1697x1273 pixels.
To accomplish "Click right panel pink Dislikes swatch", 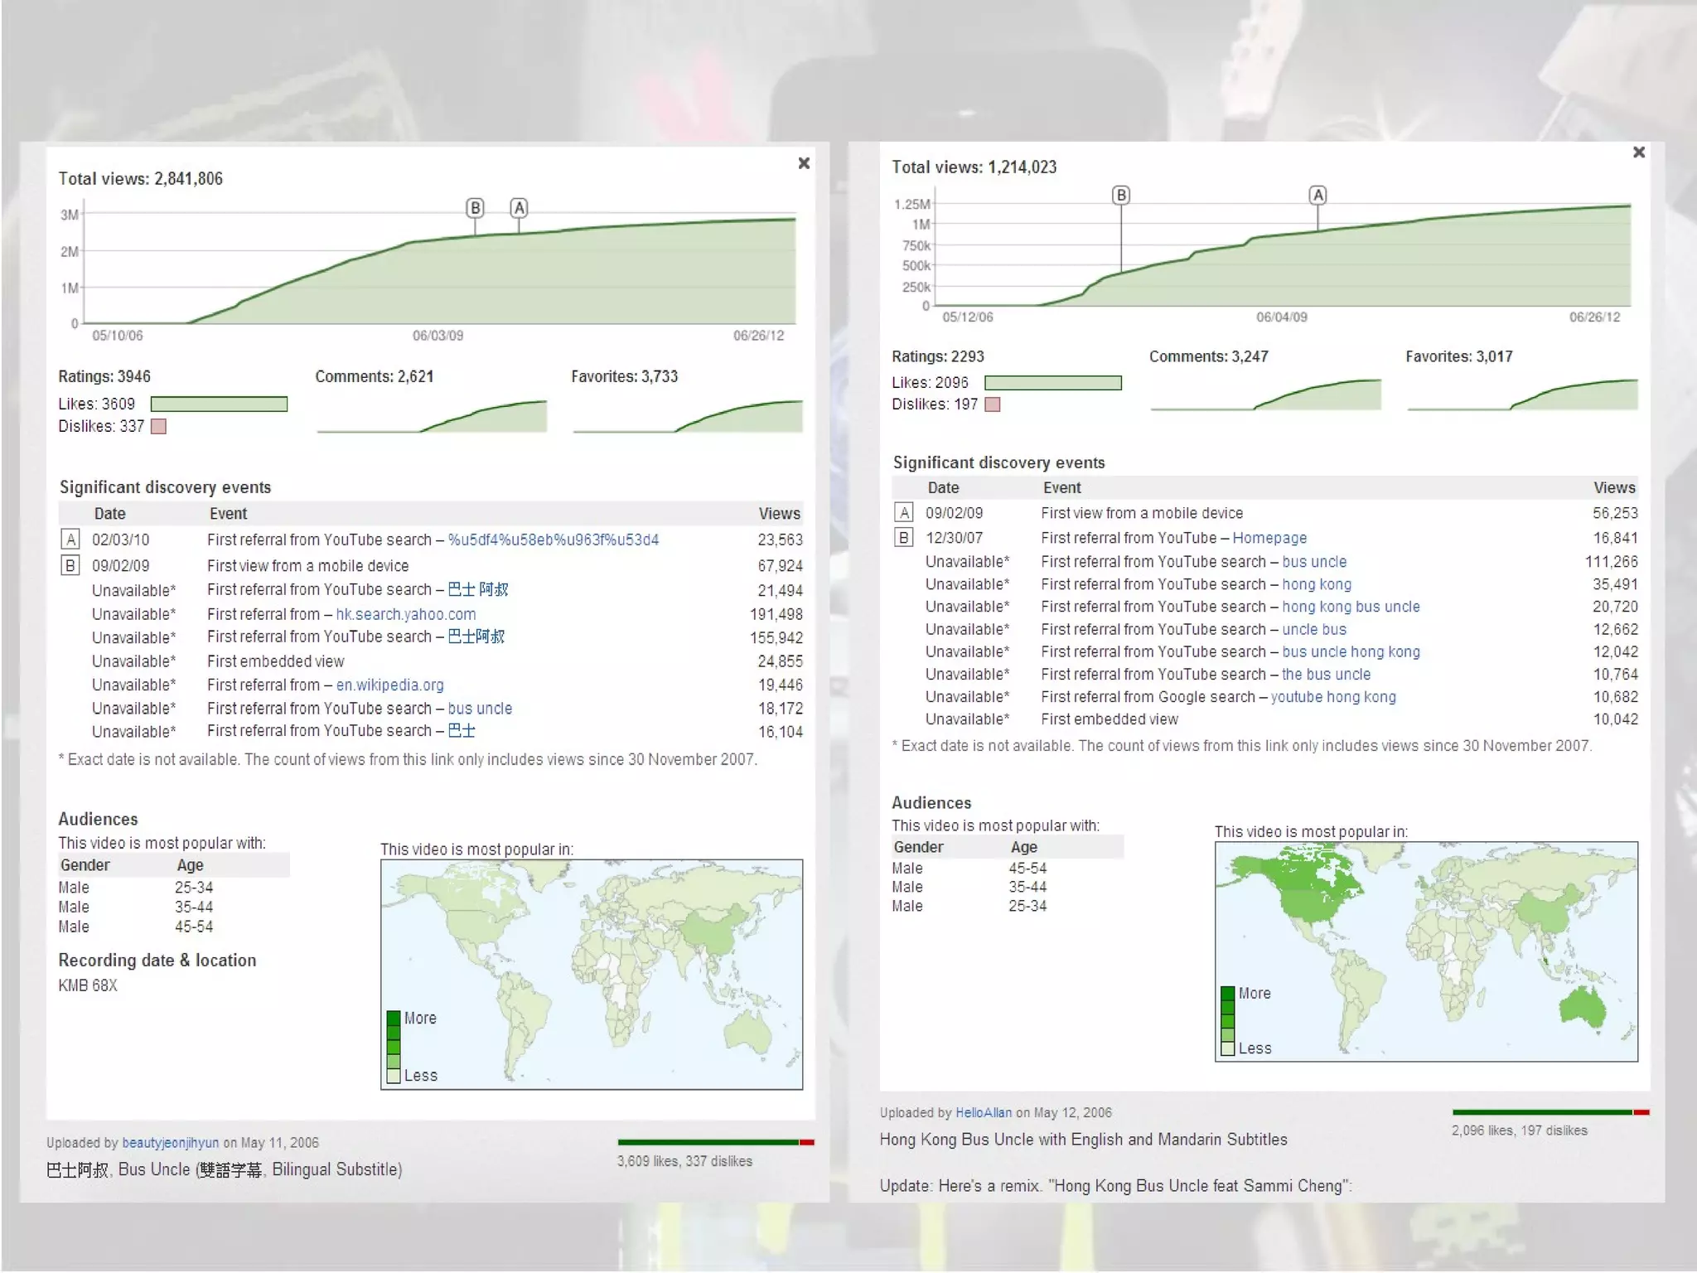I will 992,404.
